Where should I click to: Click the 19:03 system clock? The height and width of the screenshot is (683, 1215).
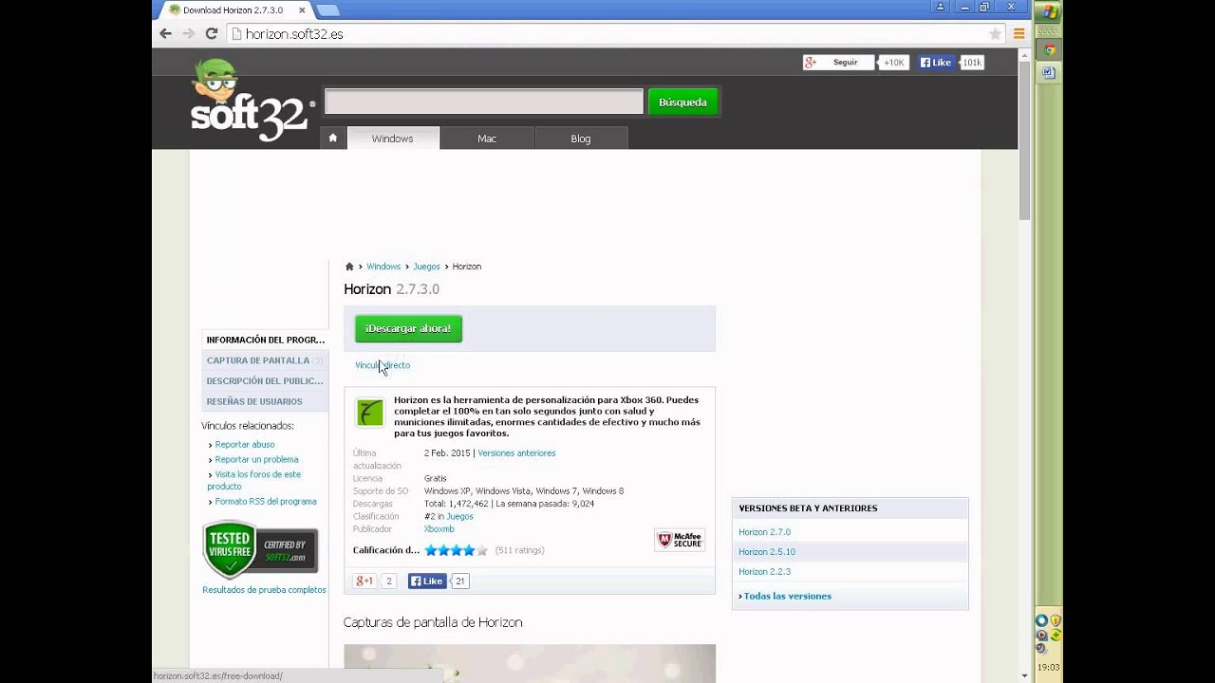pyautogui.click(x=1049, y=668)
